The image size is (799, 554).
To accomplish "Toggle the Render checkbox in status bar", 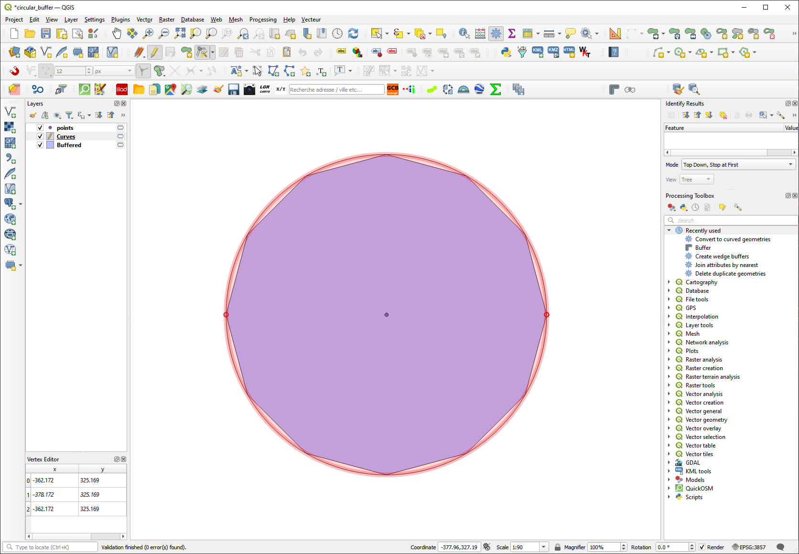I will pyautogui.click(x=702, y=547).
